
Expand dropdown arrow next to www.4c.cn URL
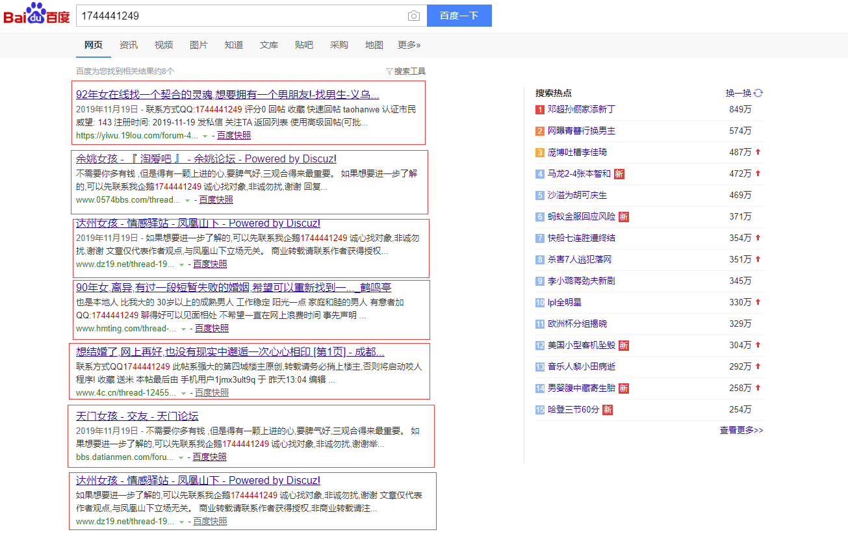[183, 393]
